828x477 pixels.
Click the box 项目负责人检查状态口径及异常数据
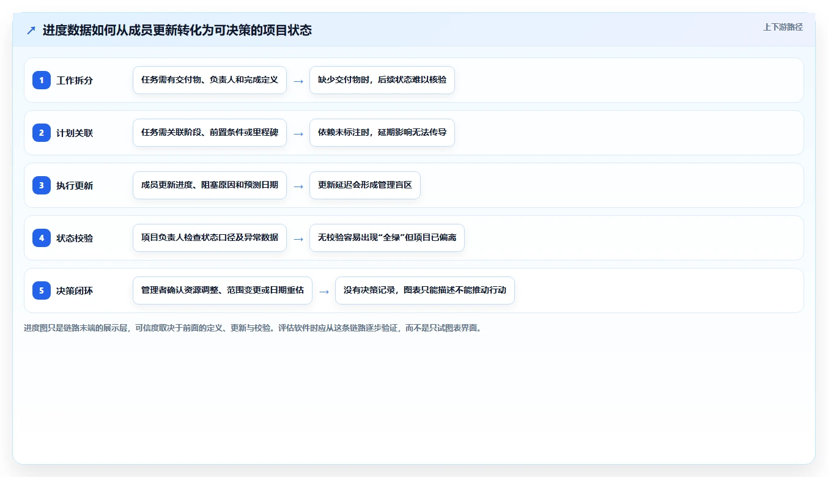(x=210, y=238)
